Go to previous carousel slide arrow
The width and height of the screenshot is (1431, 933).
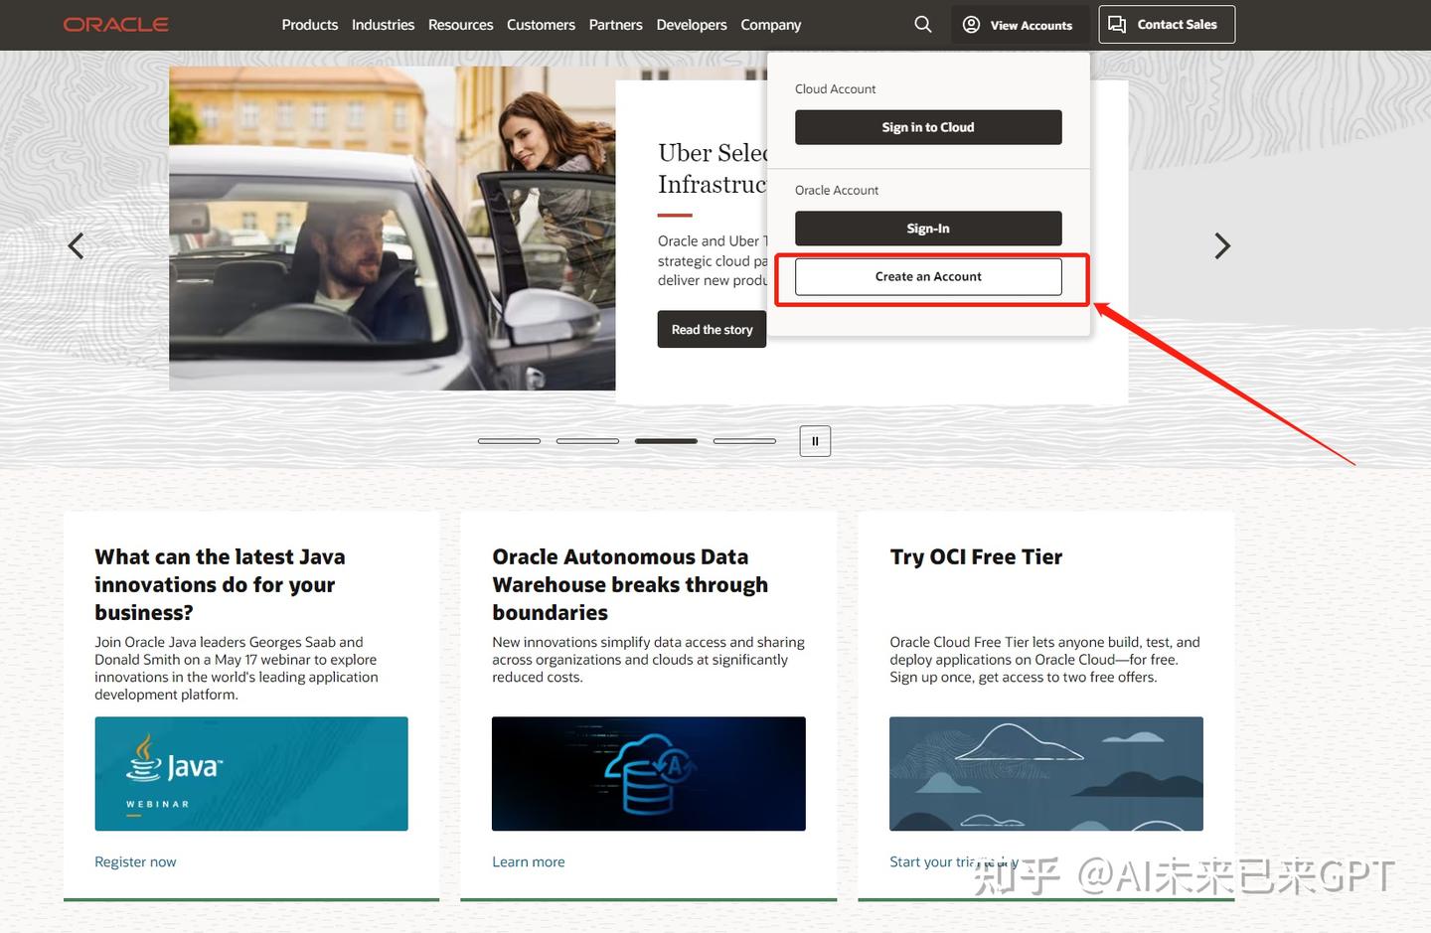[76, 245]
